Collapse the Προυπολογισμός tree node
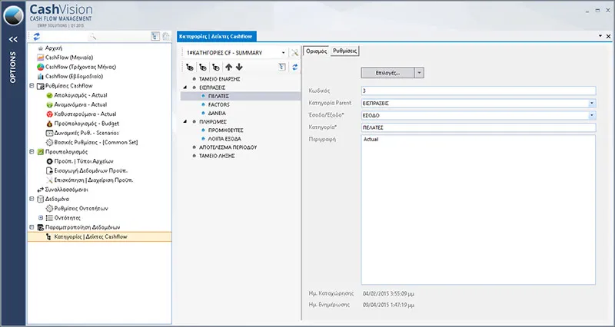This screenshot has height=327, width=615. pos(32,152)
